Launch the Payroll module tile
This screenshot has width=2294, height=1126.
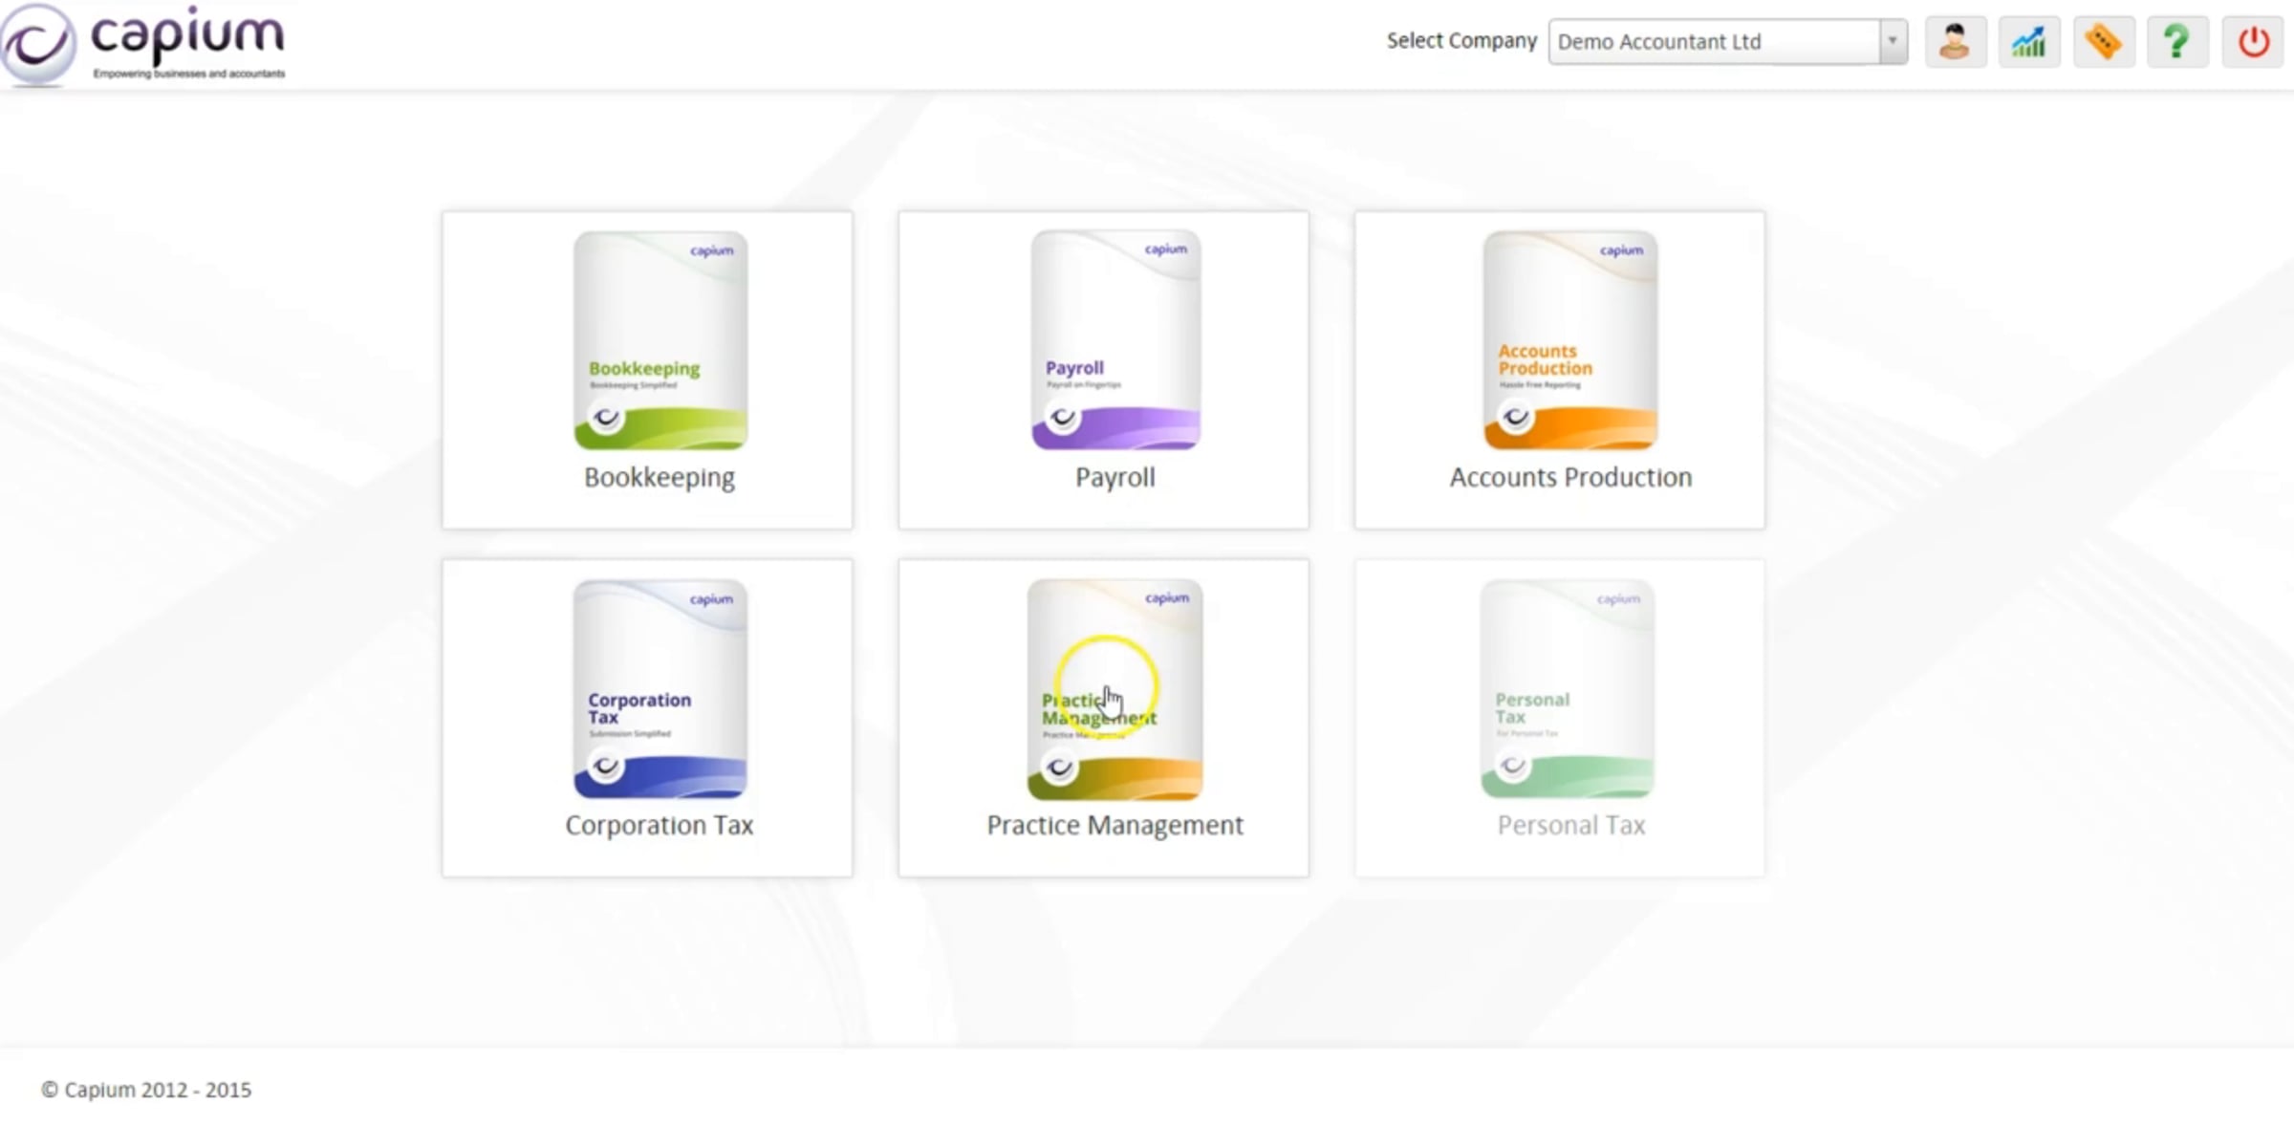pyautogui.click(x=1104, y=370)
